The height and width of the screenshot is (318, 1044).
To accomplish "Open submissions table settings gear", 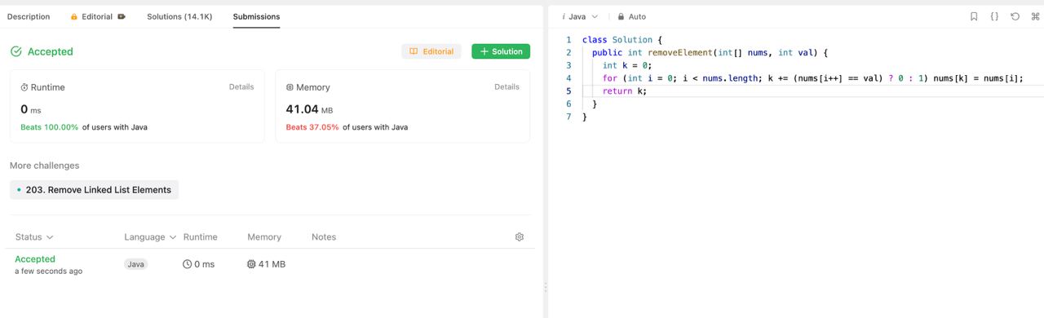I will [520, 237].
